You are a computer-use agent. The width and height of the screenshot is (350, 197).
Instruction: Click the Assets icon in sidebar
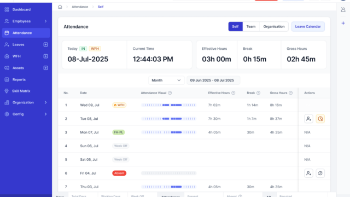click(x=7, y=68)
